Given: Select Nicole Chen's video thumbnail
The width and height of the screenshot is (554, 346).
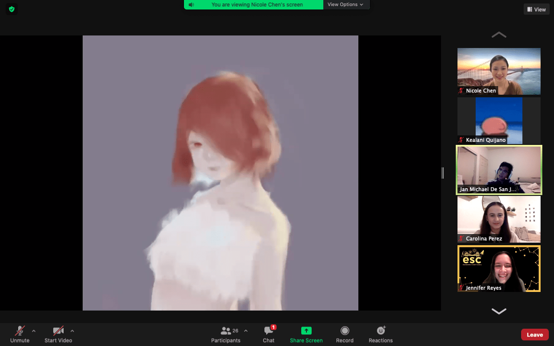Looking at the screenshot, I should (499, 71).
